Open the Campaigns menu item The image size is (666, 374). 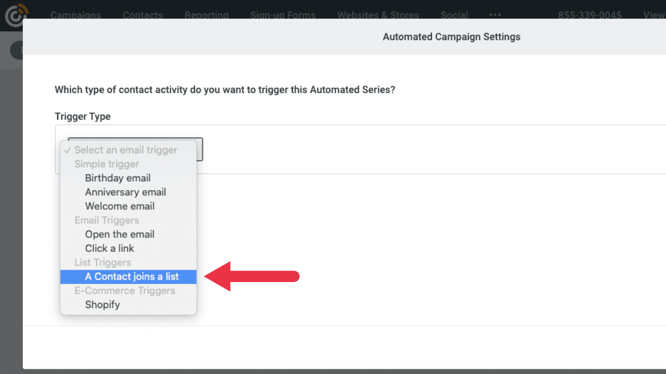coord(75,15)
